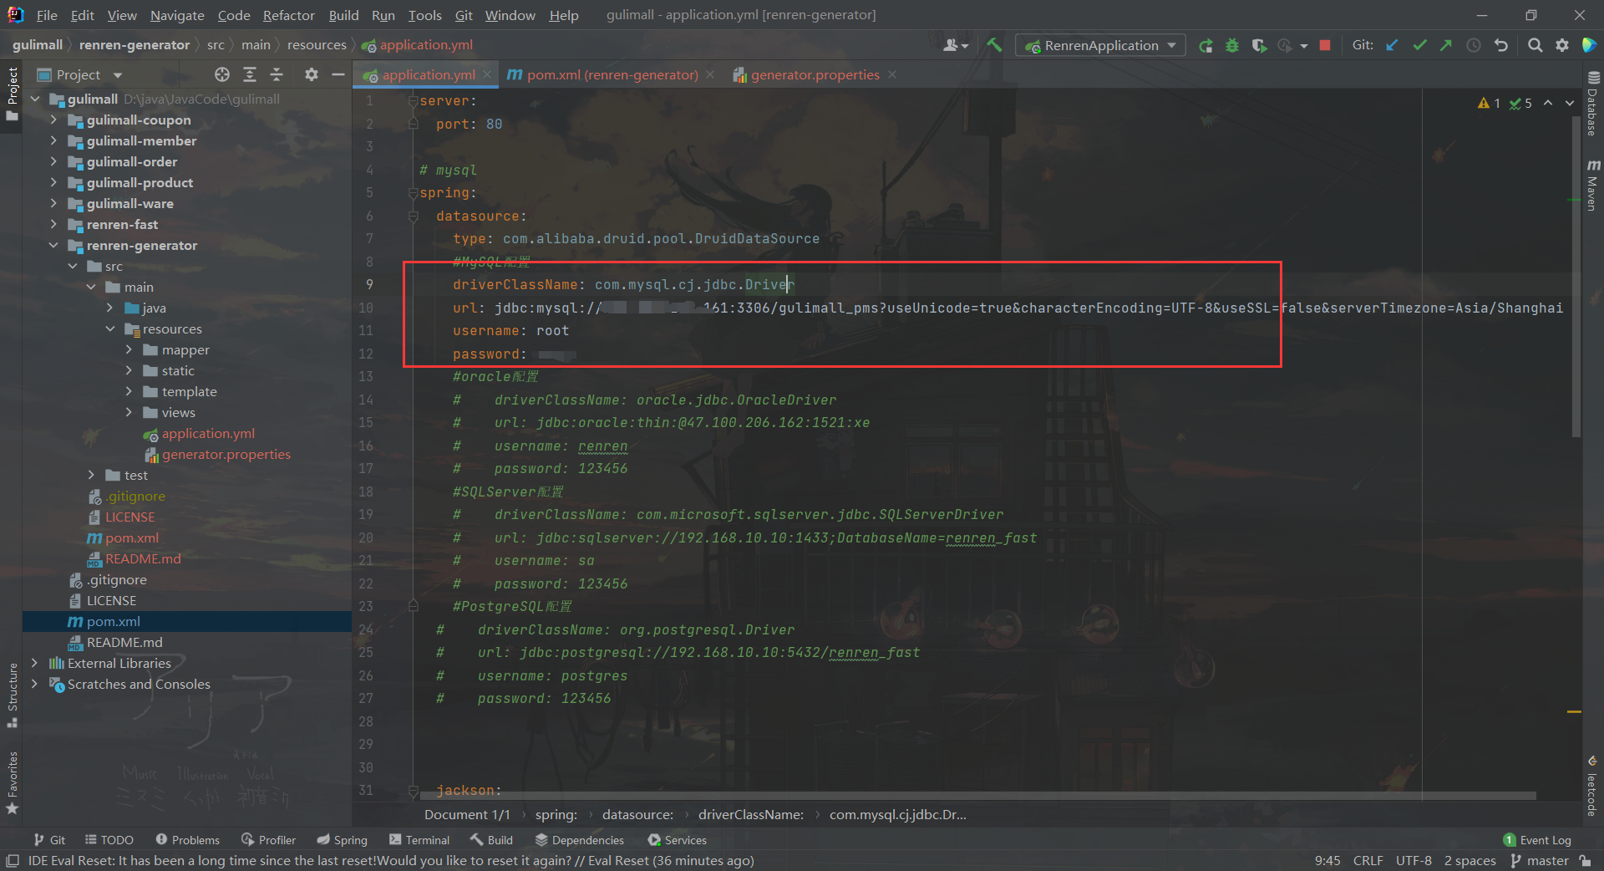The height and width of the screenshot is (871, 1604).
Task: Open the Terminal tool window
Action: [x=419, y=840]
